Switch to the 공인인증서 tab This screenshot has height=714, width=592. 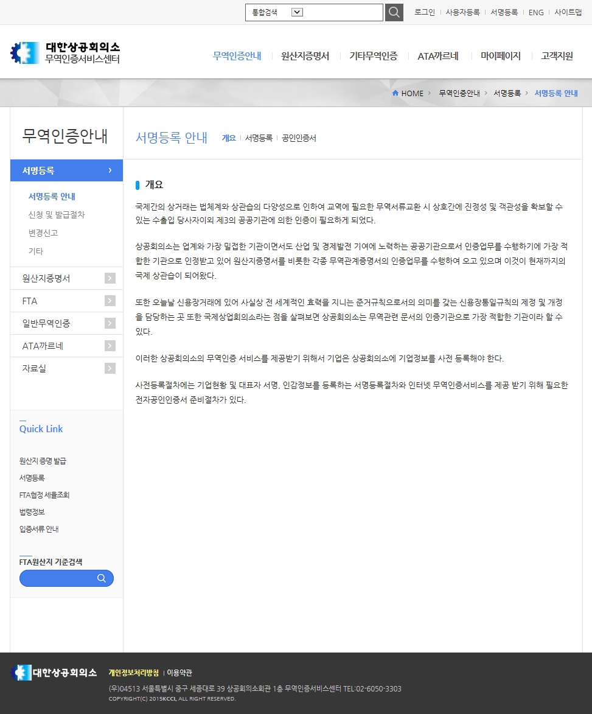pyautogui.click(x=299, y=138)
